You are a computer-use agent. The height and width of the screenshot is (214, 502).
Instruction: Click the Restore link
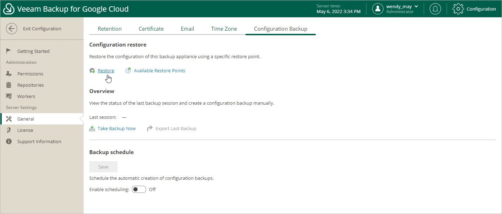pos(106,71)
